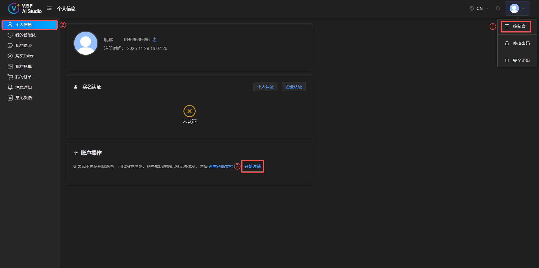Expand the CN language dropdown
This screenshot has width=539, height=268.
pyautogui.click(x=482, y=8)
